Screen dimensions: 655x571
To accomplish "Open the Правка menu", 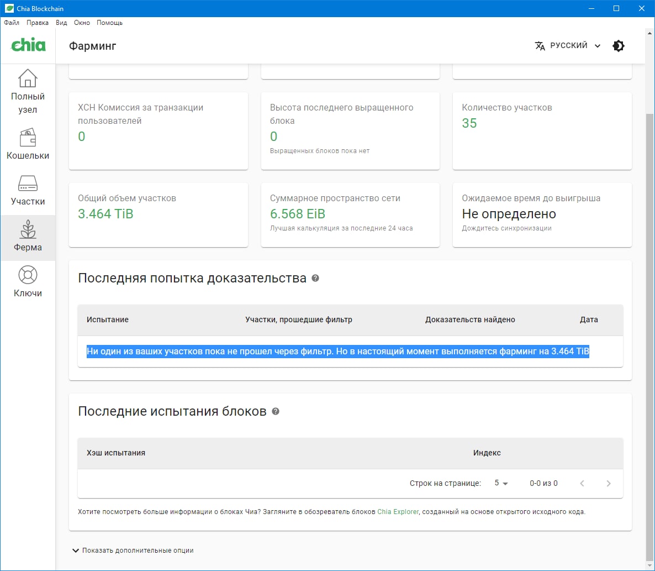I will pos(37,23).
